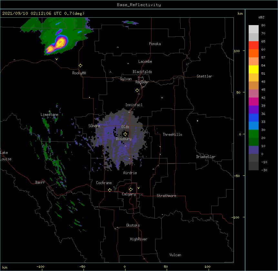Screen dimensions: 278x271
Task: Click the Base_Reflectivity title
Action: [x=139, y=5]
